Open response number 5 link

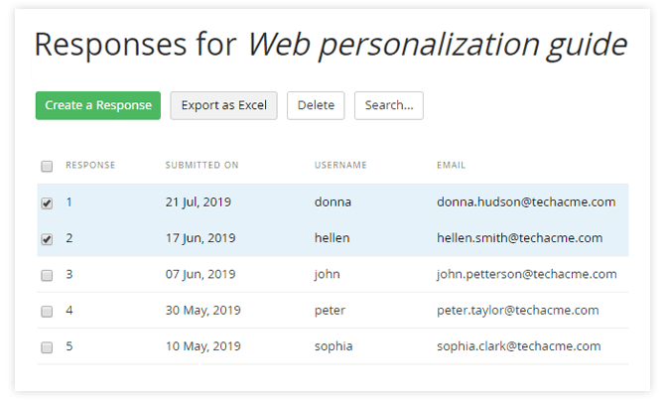69,347
